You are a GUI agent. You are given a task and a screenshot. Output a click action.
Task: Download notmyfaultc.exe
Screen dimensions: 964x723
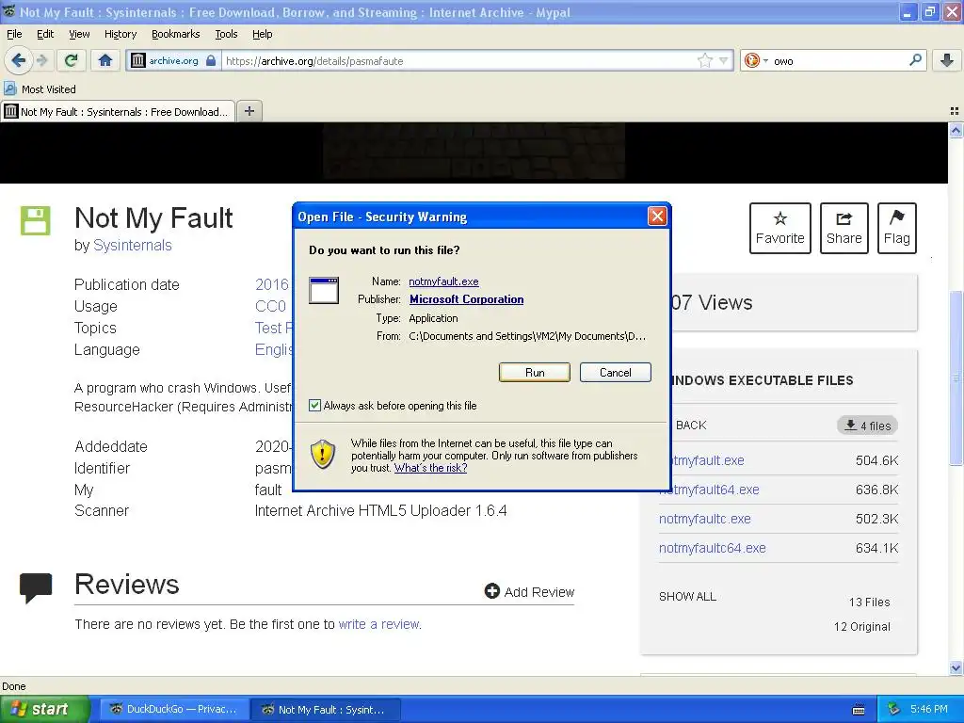[704, 519]
